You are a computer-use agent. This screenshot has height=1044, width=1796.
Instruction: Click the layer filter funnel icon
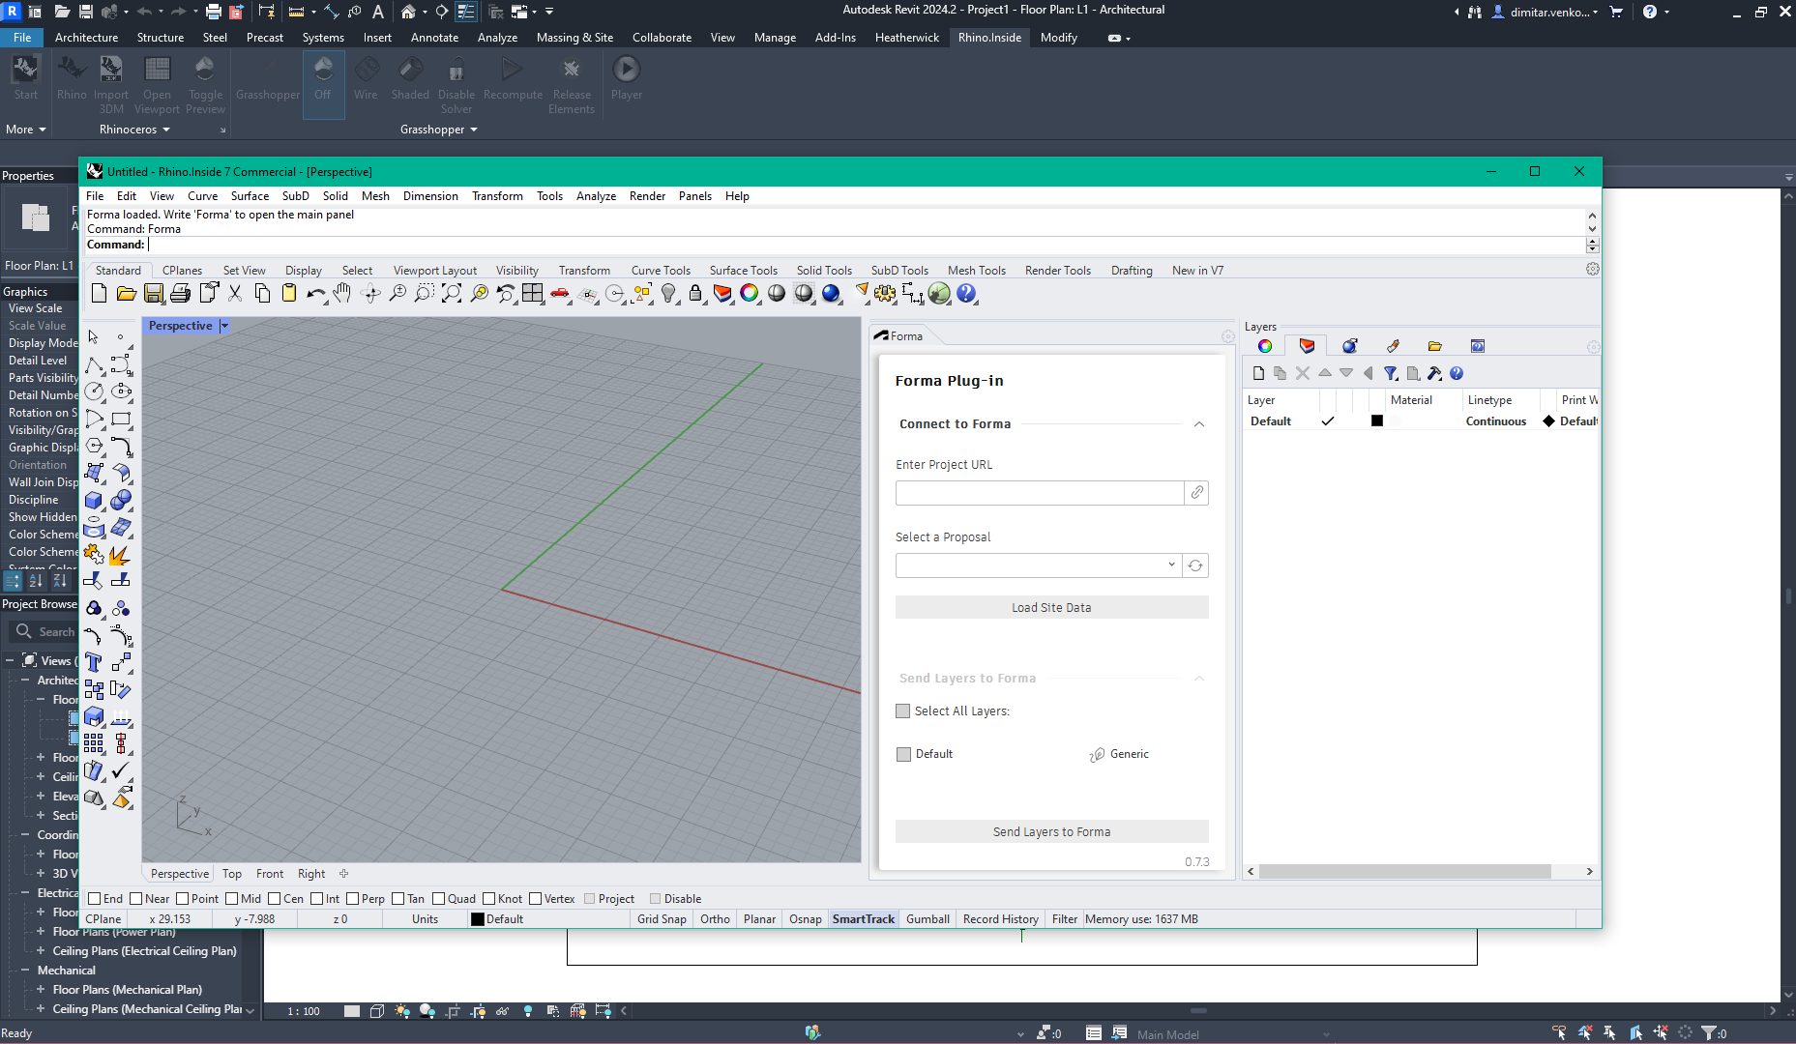tap(1390, 373)
